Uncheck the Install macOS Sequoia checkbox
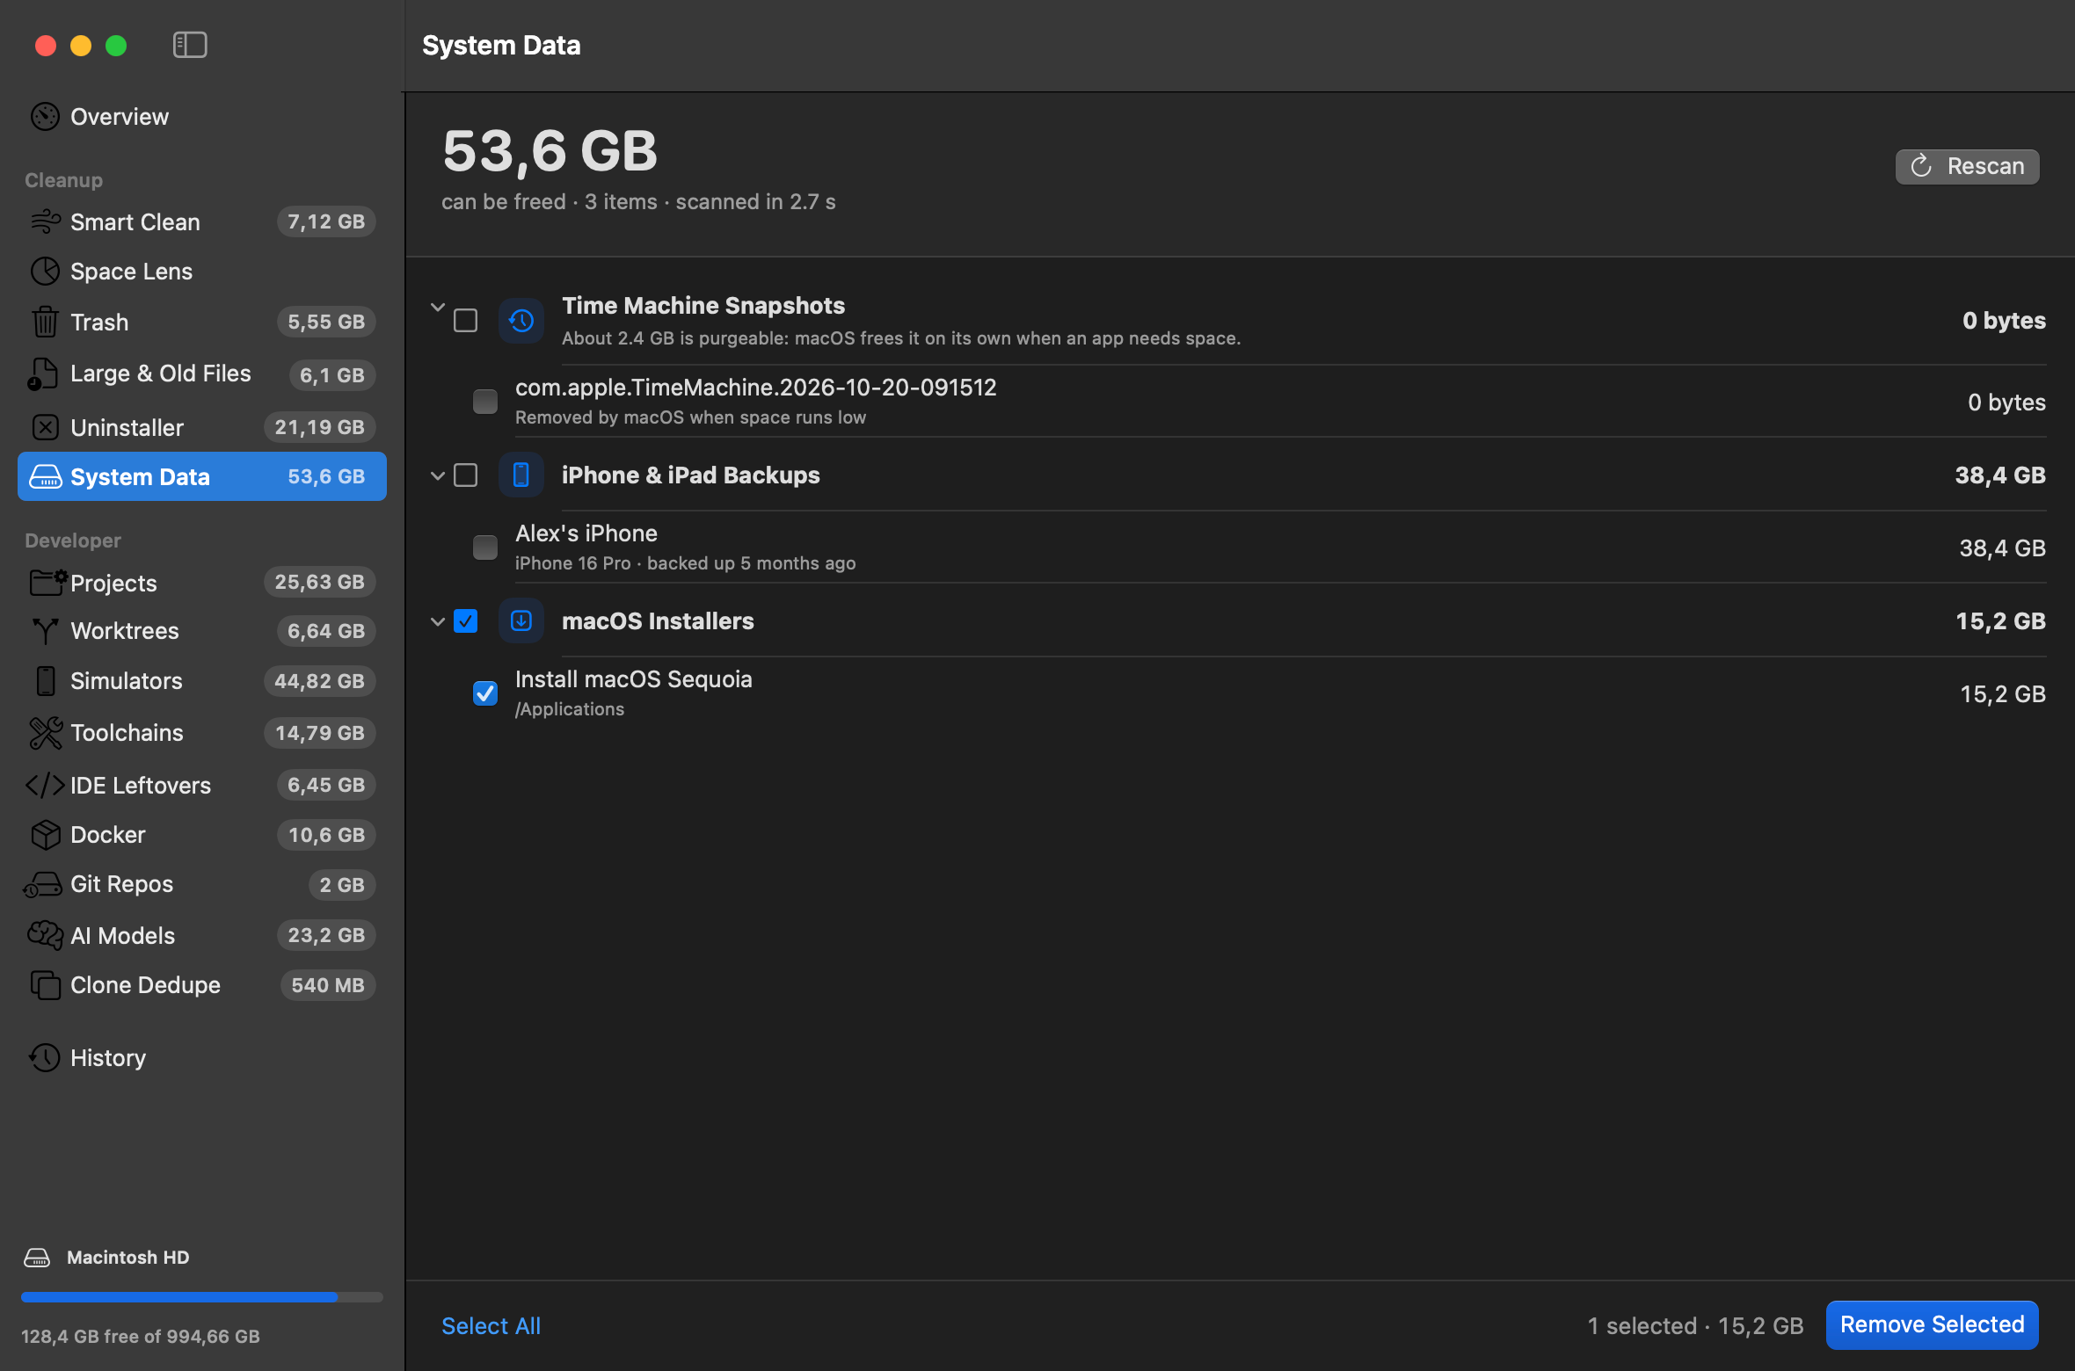The height and width of the screenshot is (1371, 2075). (x=484, y=693)
